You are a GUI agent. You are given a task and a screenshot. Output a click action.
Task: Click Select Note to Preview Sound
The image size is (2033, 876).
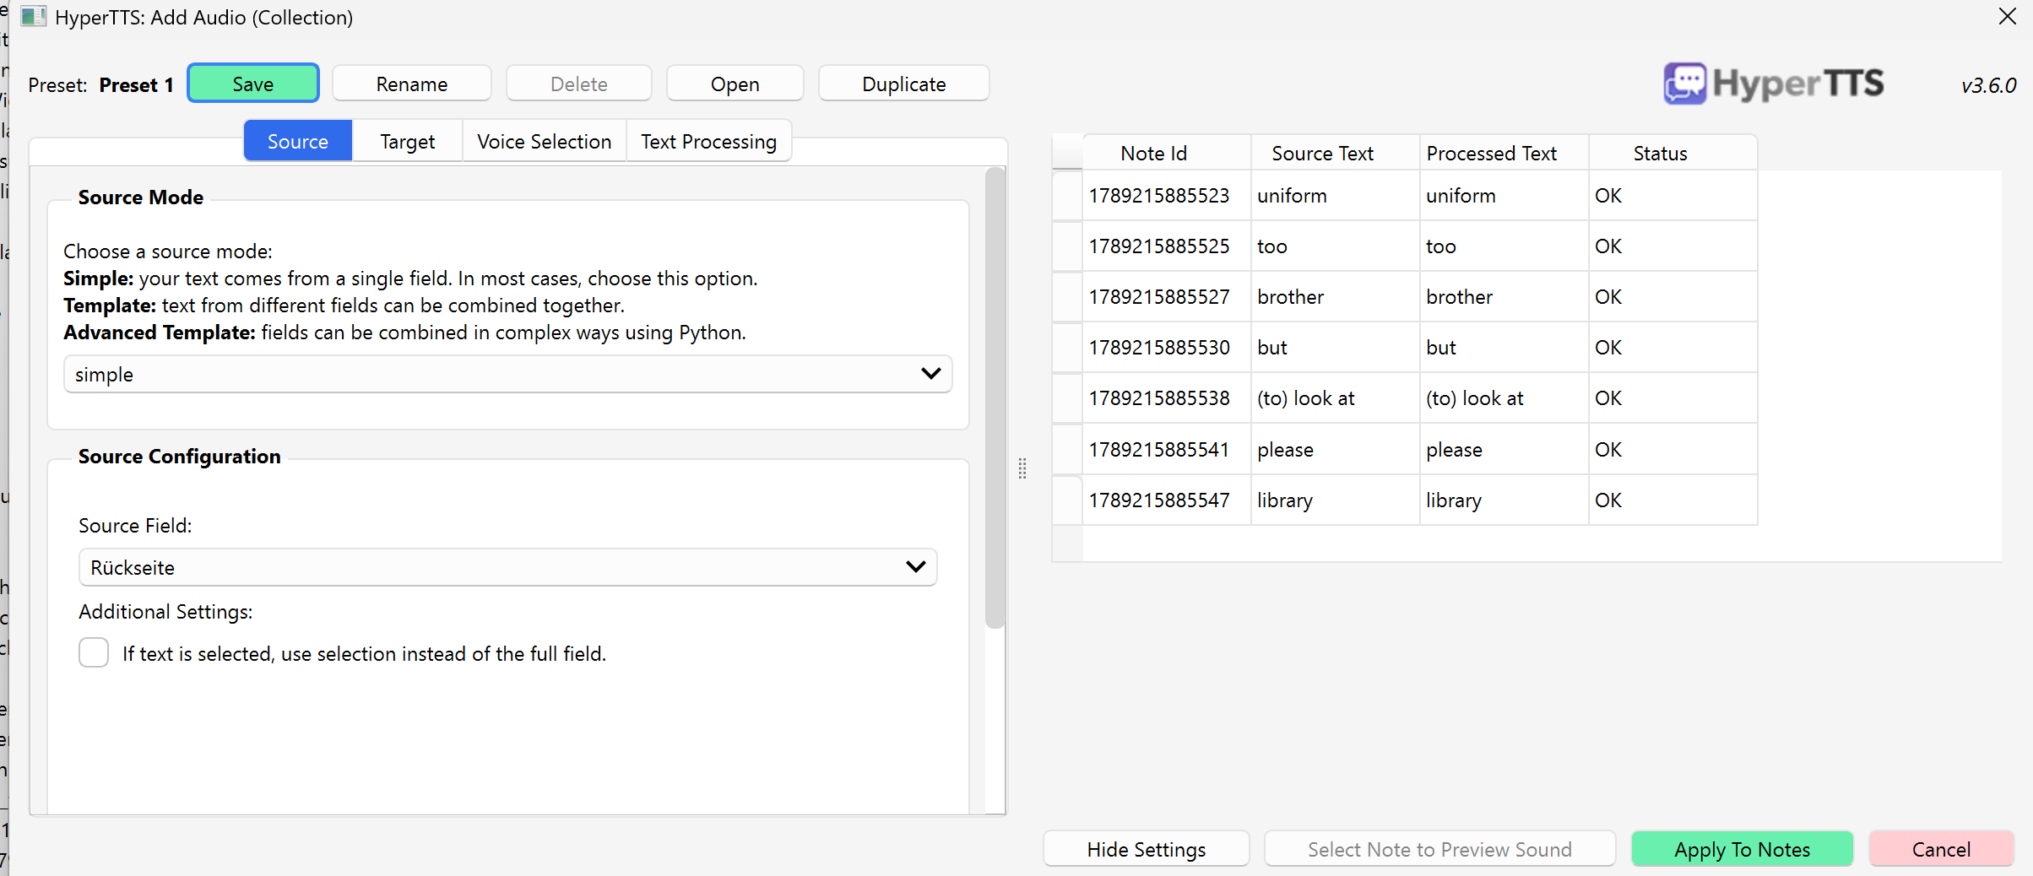[1440, 849]
